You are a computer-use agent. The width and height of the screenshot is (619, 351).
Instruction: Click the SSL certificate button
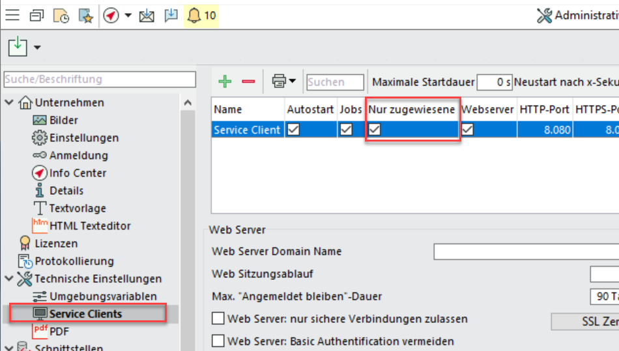pos(585,322)
